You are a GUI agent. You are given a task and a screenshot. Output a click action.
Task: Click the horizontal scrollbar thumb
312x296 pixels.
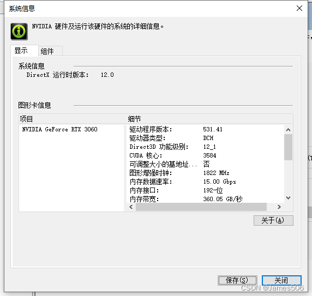coord(201,207)
